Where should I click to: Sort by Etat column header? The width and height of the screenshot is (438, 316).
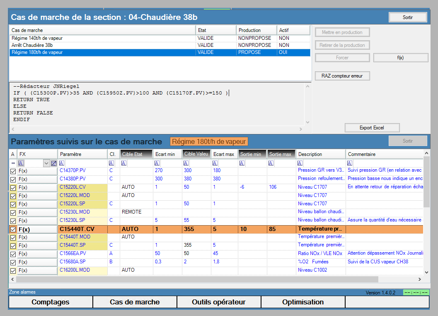[x=216, y=30]
